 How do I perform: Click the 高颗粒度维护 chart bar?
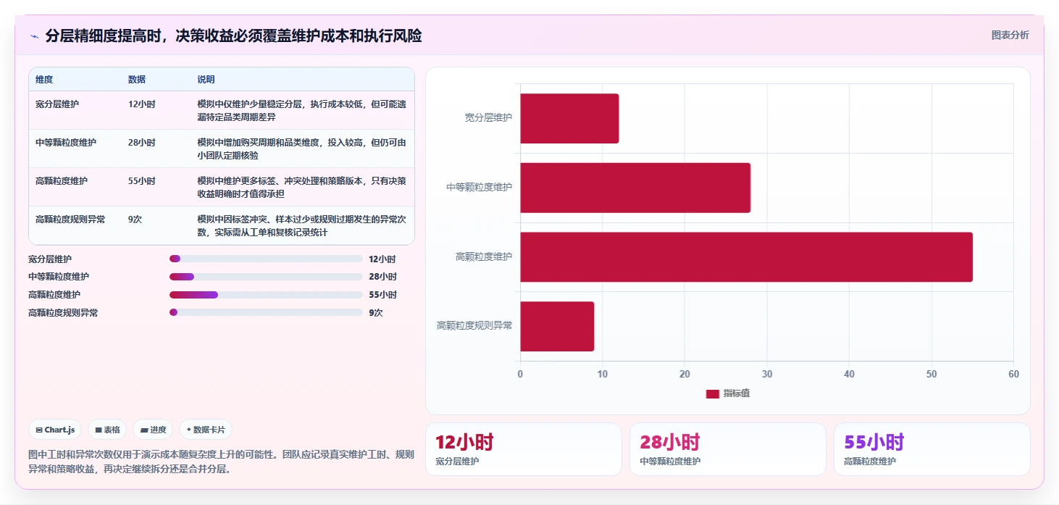click(x=746, y=257)
